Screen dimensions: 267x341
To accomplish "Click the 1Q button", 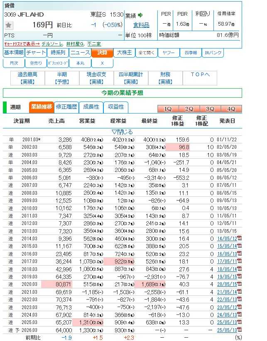I will click(168, 109).
